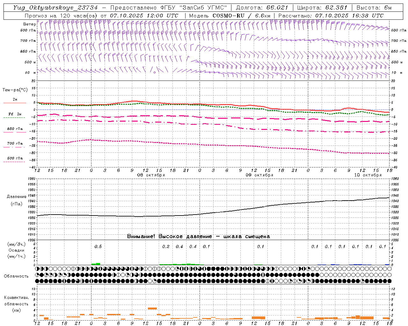Click the Осадки precipitation label

(17, 250)
